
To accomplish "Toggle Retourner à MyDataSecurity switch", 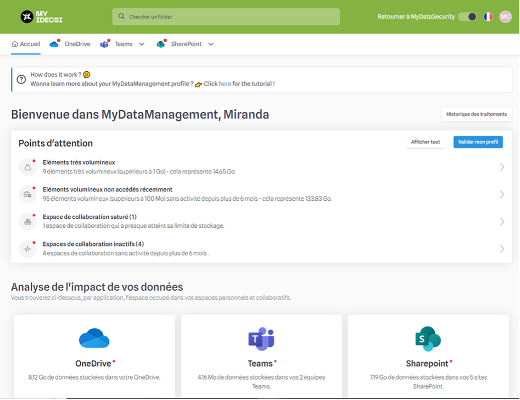I will click(x=468, y=16).
